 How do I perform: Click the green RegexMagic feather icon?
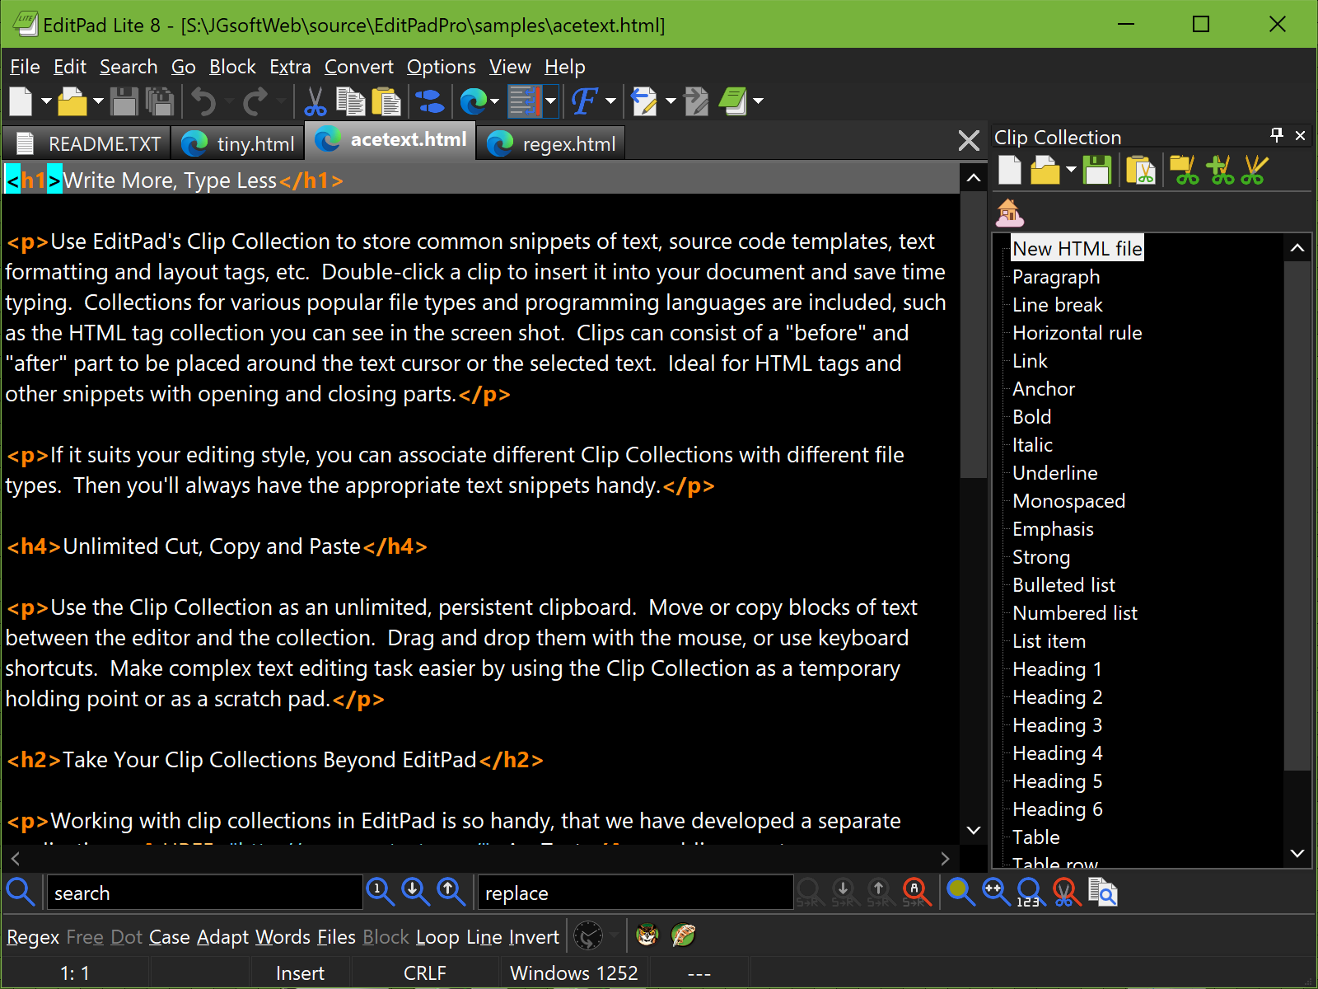(x=684, y=935)
